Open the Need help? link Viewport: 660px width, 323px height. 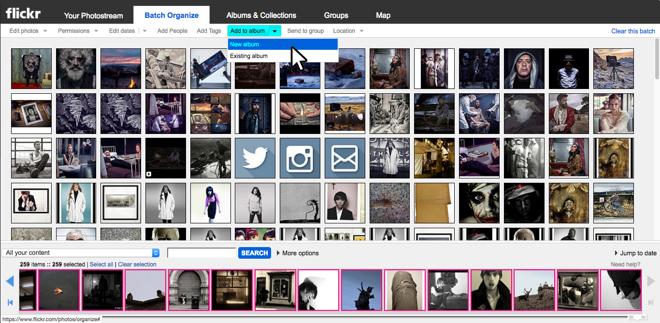tap(626, 264)
